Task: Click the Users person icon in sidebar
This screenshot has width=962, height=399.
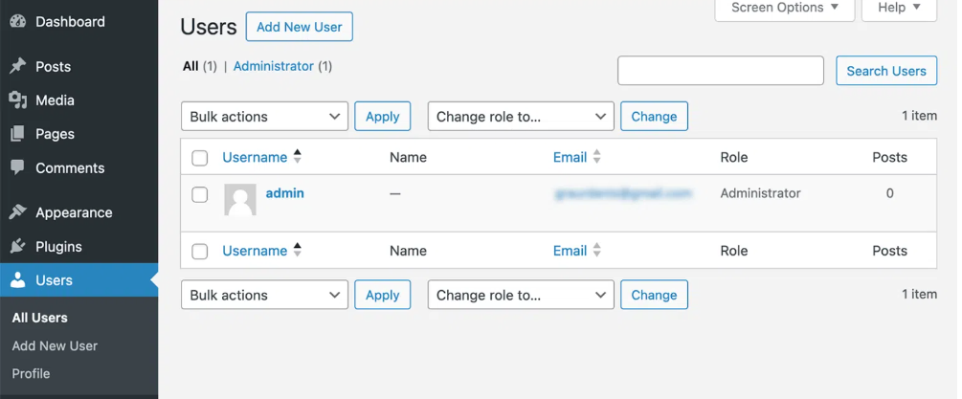Action: [17, 280]
